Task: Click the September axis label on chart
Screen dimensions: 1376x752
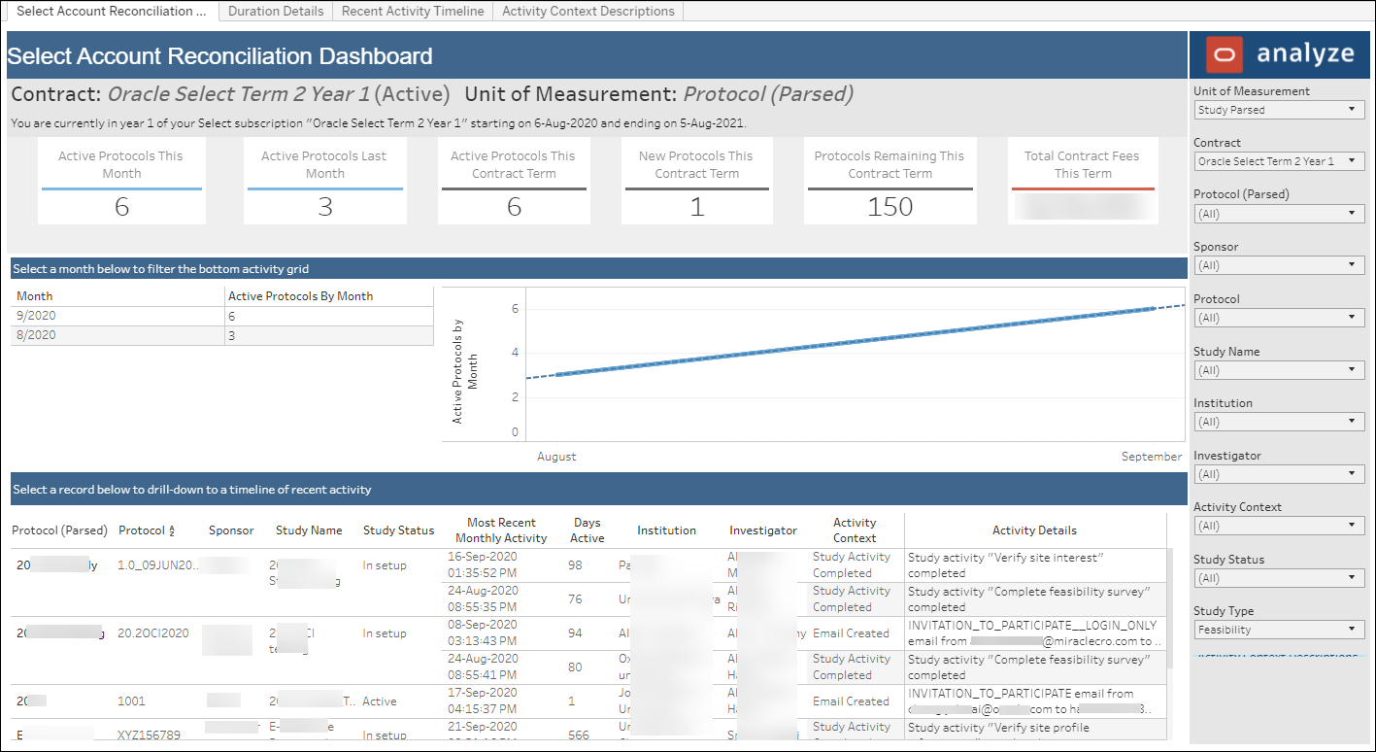Action: (x=1152, y=457)
